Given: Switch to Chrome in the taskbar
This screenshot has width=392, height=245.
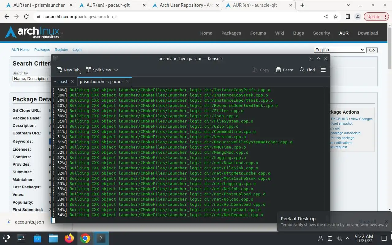Looking at the screenshot, I should coord(85,238).
